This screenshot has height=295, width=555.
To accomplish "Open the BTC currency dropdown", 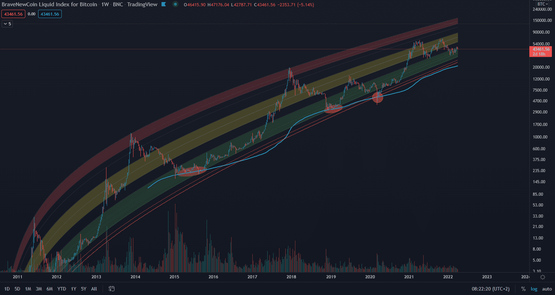I will coord(543,4).
